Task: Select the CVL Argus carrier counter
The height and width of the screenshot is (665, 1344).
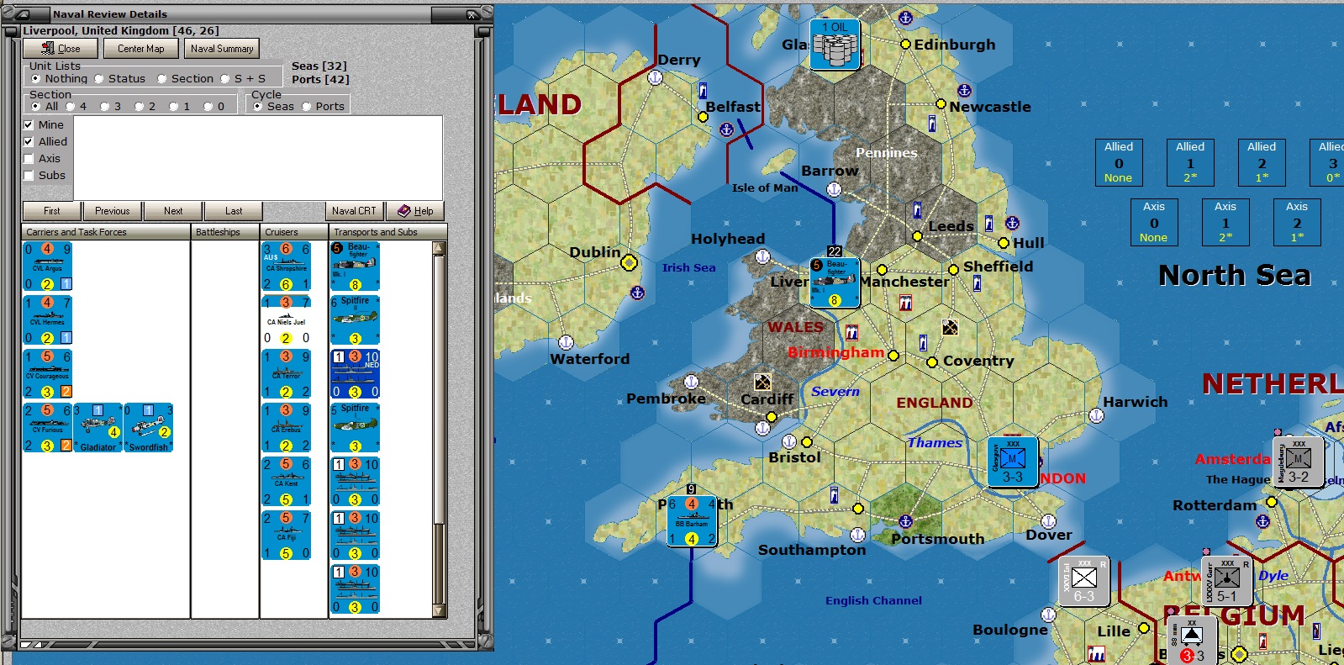Action: [48, 267]
